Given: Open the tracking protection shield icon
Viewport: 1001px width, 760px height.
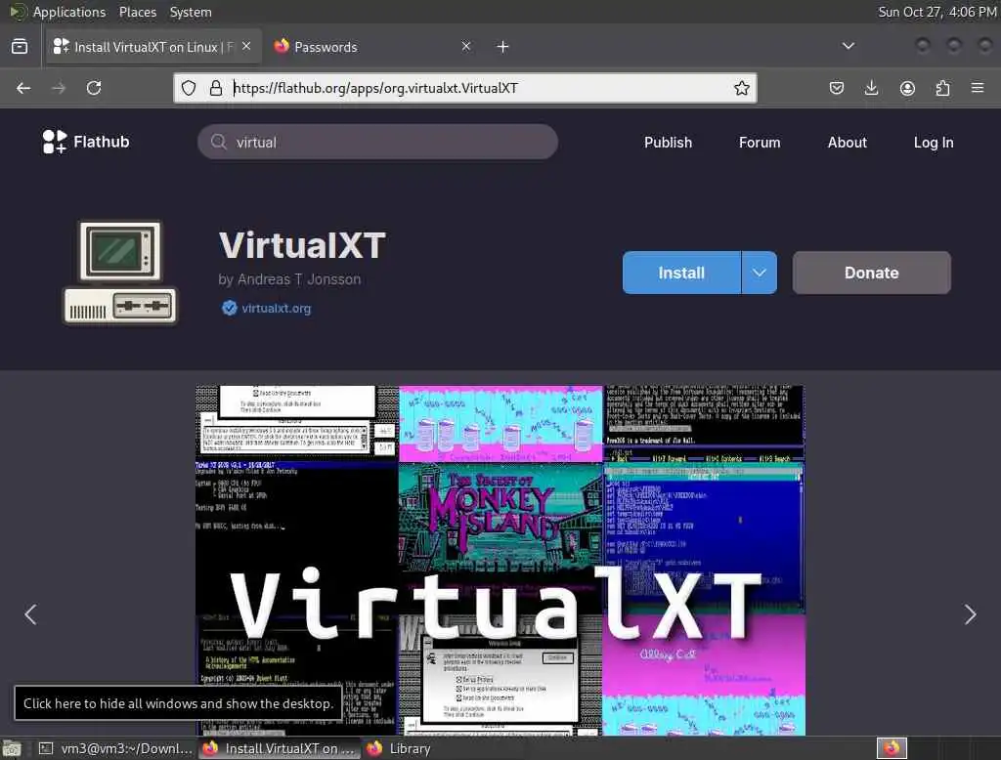Looking at the screenshot, I should pos(189,88).
